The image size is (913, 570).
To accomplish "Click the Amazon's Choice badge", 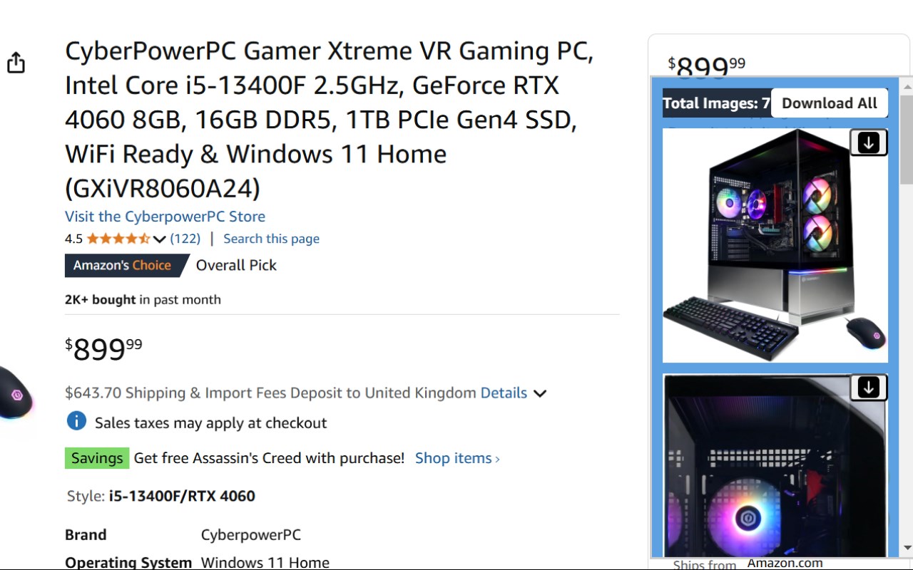I will coord(122,265).
